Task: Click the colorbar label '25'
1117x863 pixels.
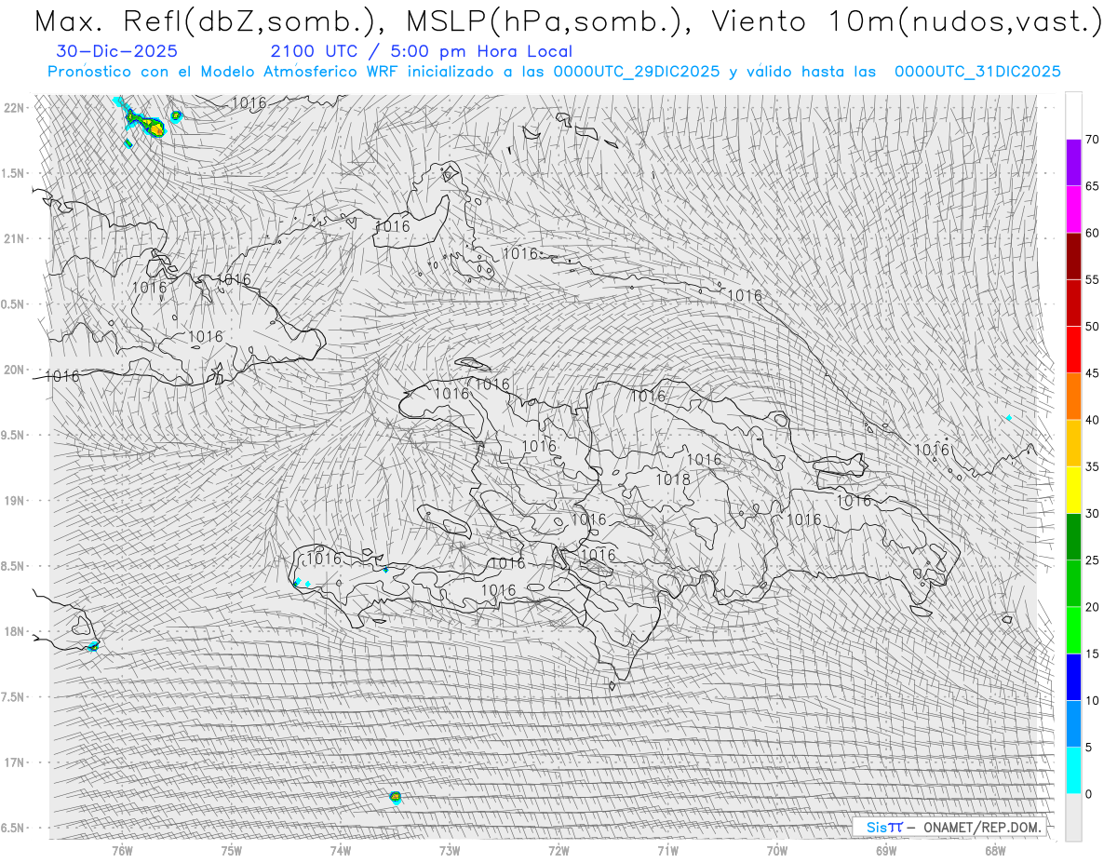Action: tap(1092, 560)
